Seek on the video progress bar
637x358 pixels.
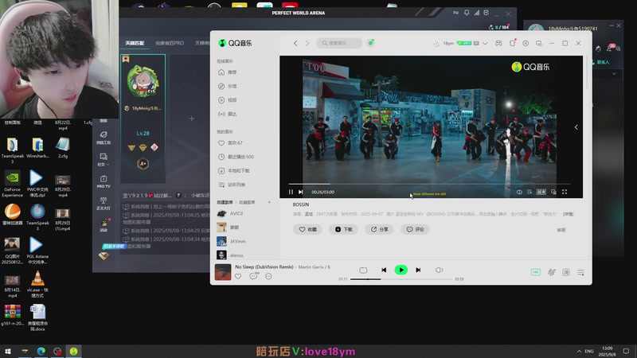point(429,184)
